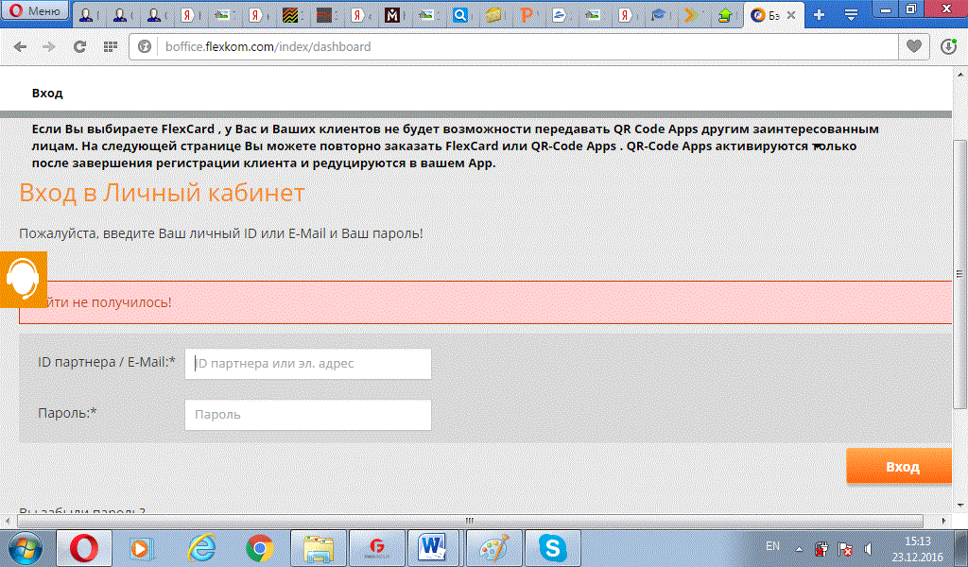Open the red G application on taskbar

376,548
